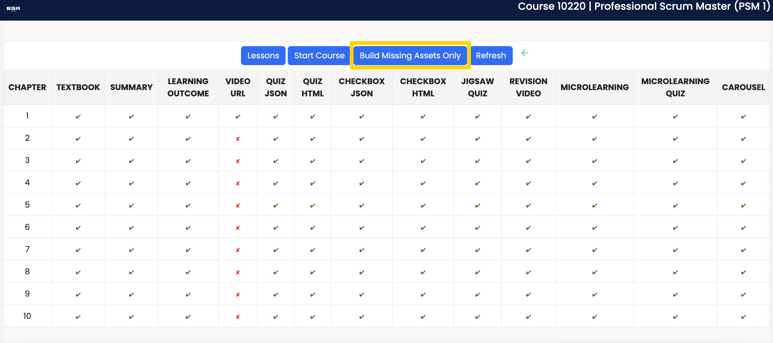Click the red X for chapter 7 video URL
Image resolution: width=773 pixels, height=343 pixels.
(238, 250)
